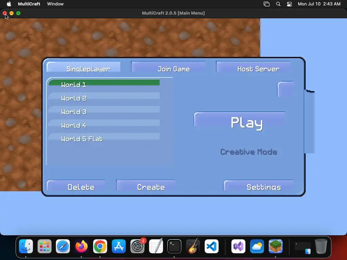Open Spotlight search in menu bar
Screen dimensions: 347x260
tap(278, 4)
